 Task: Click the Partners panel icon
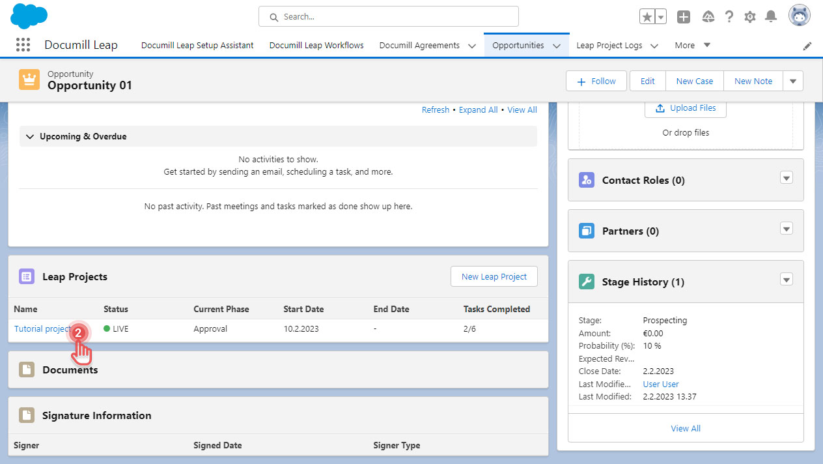pyautogui.click(x=586, y=231)
